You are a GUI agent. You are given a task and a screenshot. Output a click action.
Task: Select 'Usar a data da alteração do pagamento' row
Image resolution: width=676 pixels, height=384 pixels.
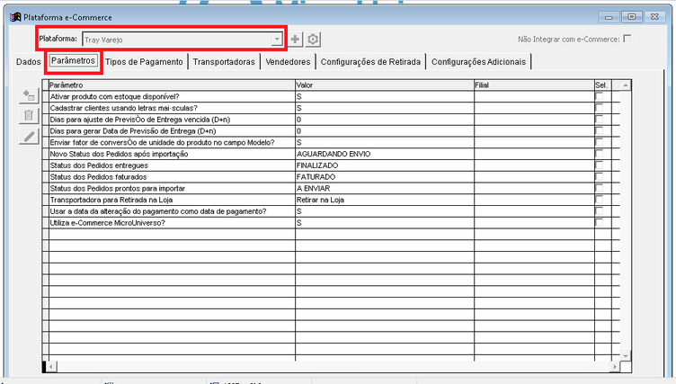click(172, 211)
